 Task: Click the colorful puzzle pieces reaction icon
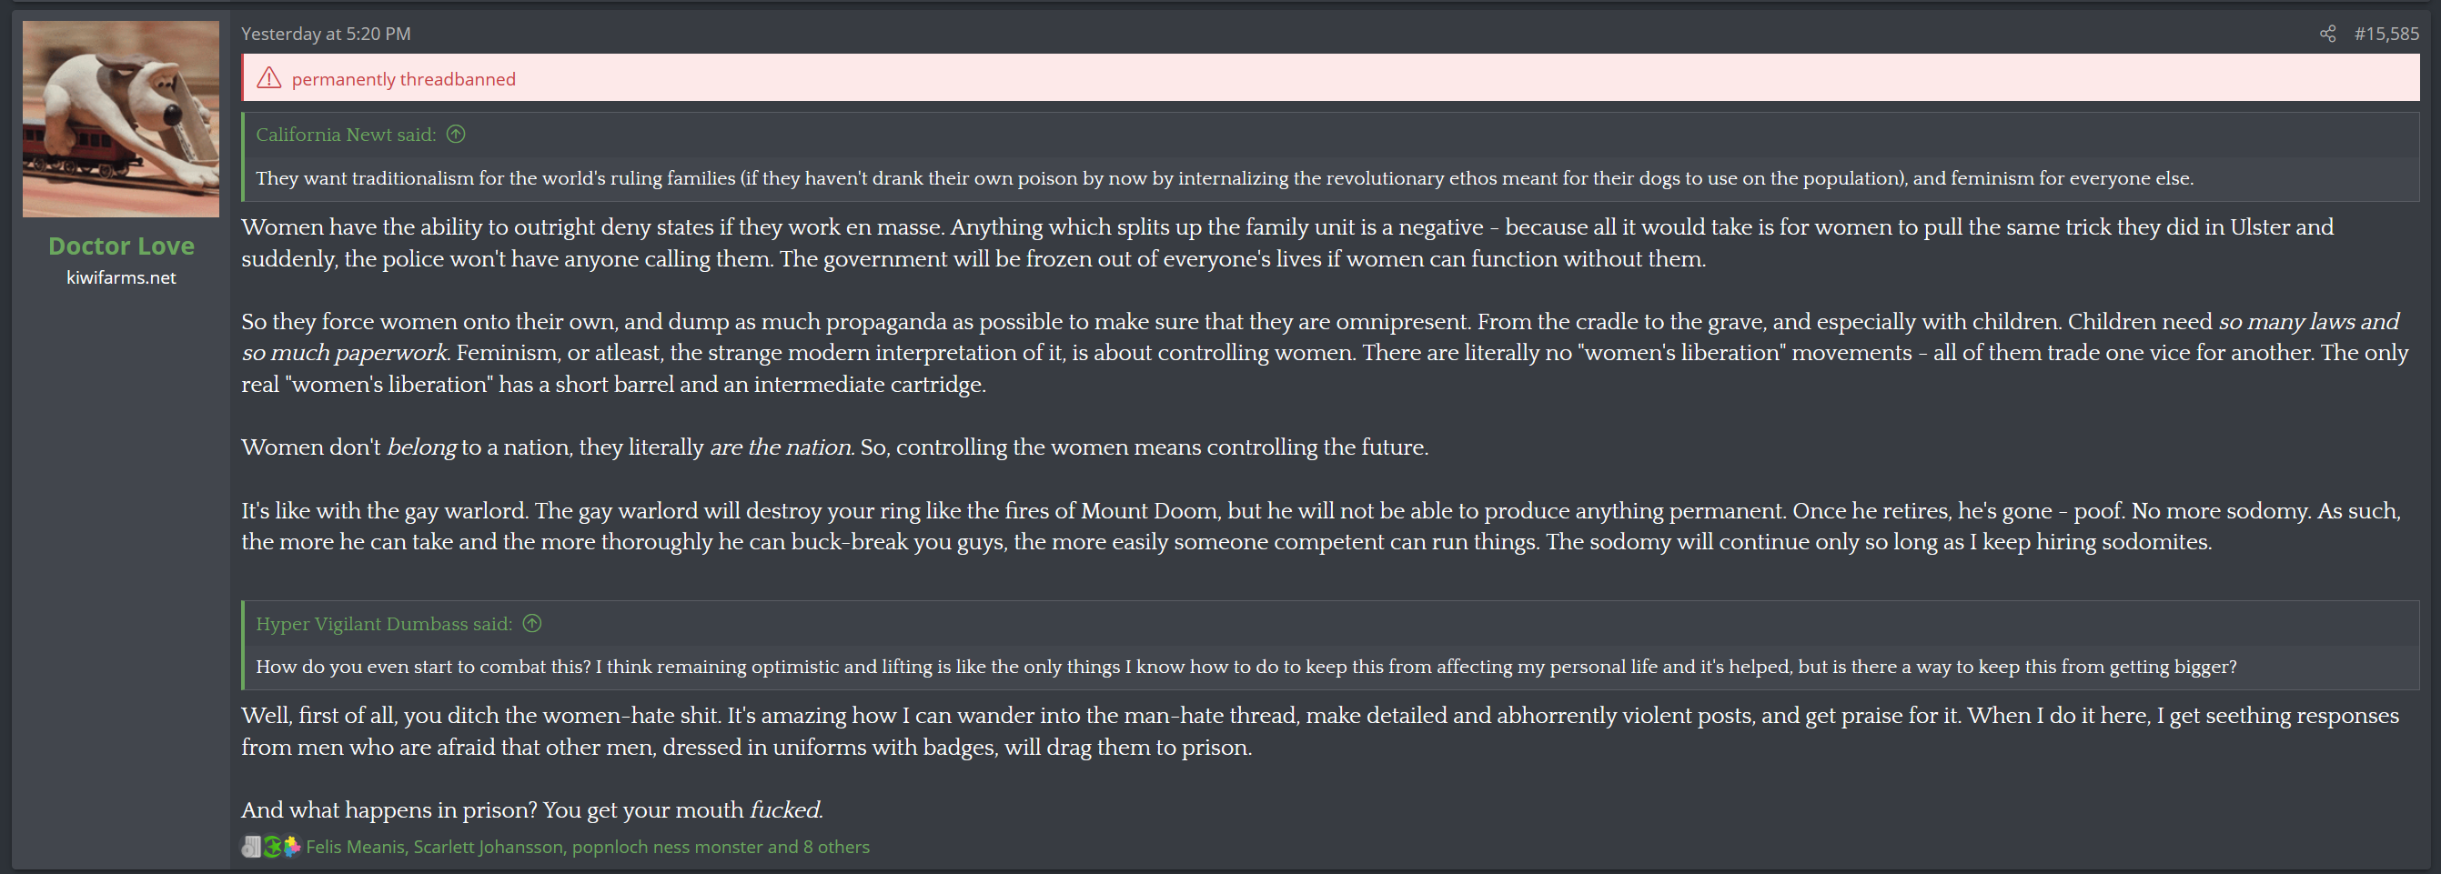(292, 847)
